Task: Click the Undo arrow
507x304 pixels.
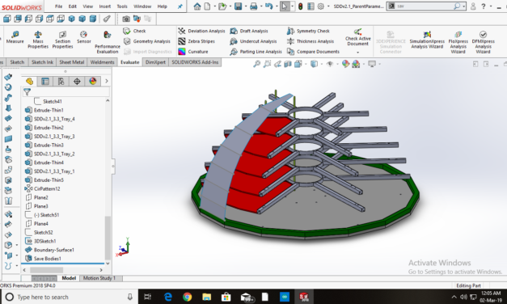Action: pyautogui.click(x=268, y=6)
